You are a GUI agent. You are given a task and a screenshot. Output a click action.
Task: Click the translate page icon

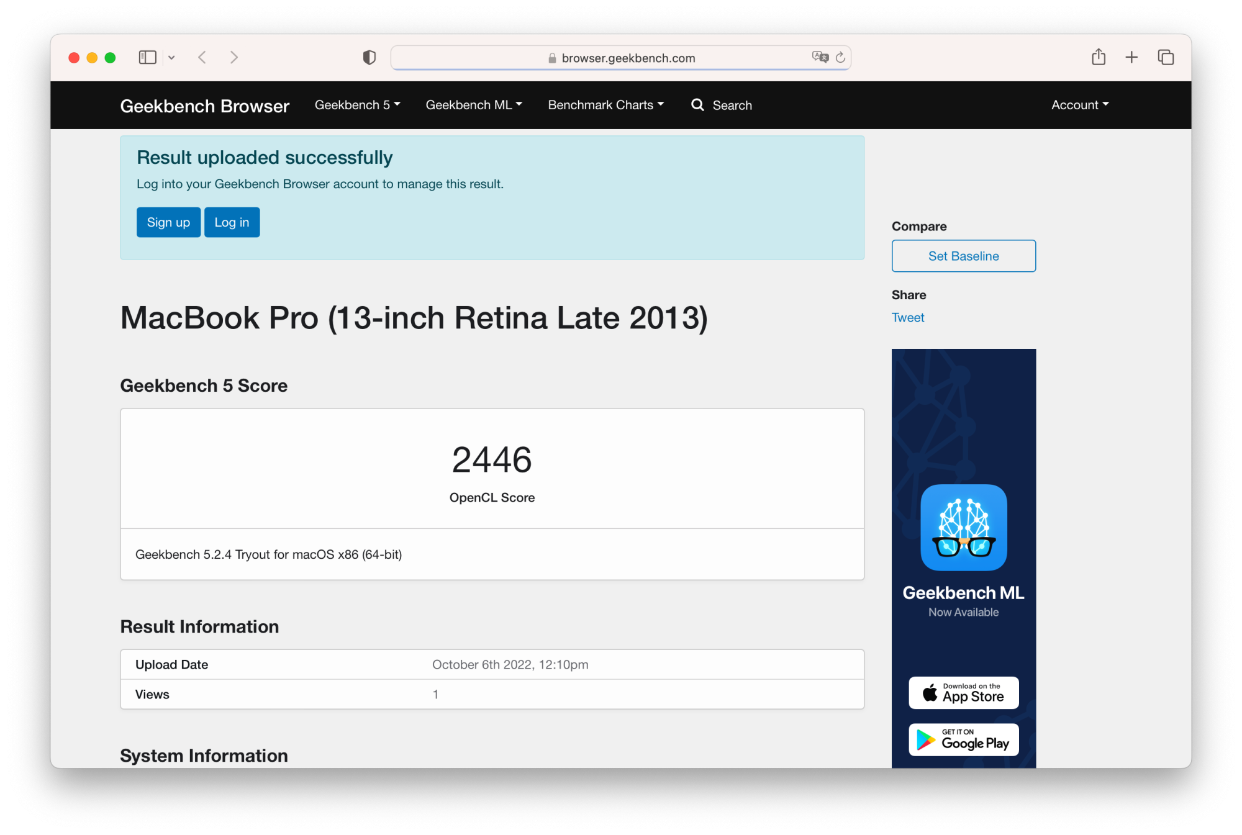pos(820,57)
